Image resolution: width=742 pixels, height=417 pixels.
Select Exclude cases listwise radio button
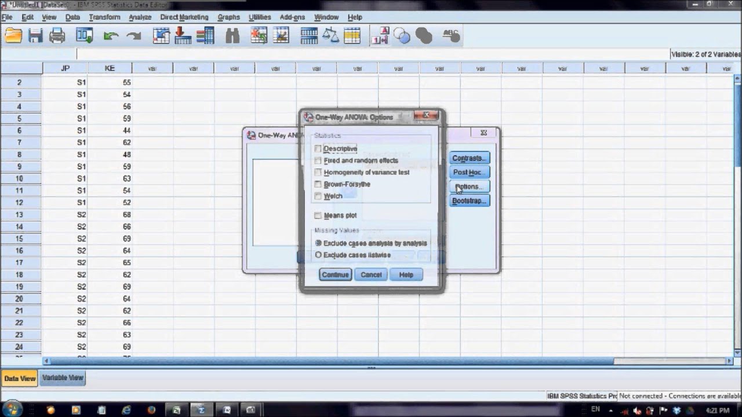click(x=318, y=255)
